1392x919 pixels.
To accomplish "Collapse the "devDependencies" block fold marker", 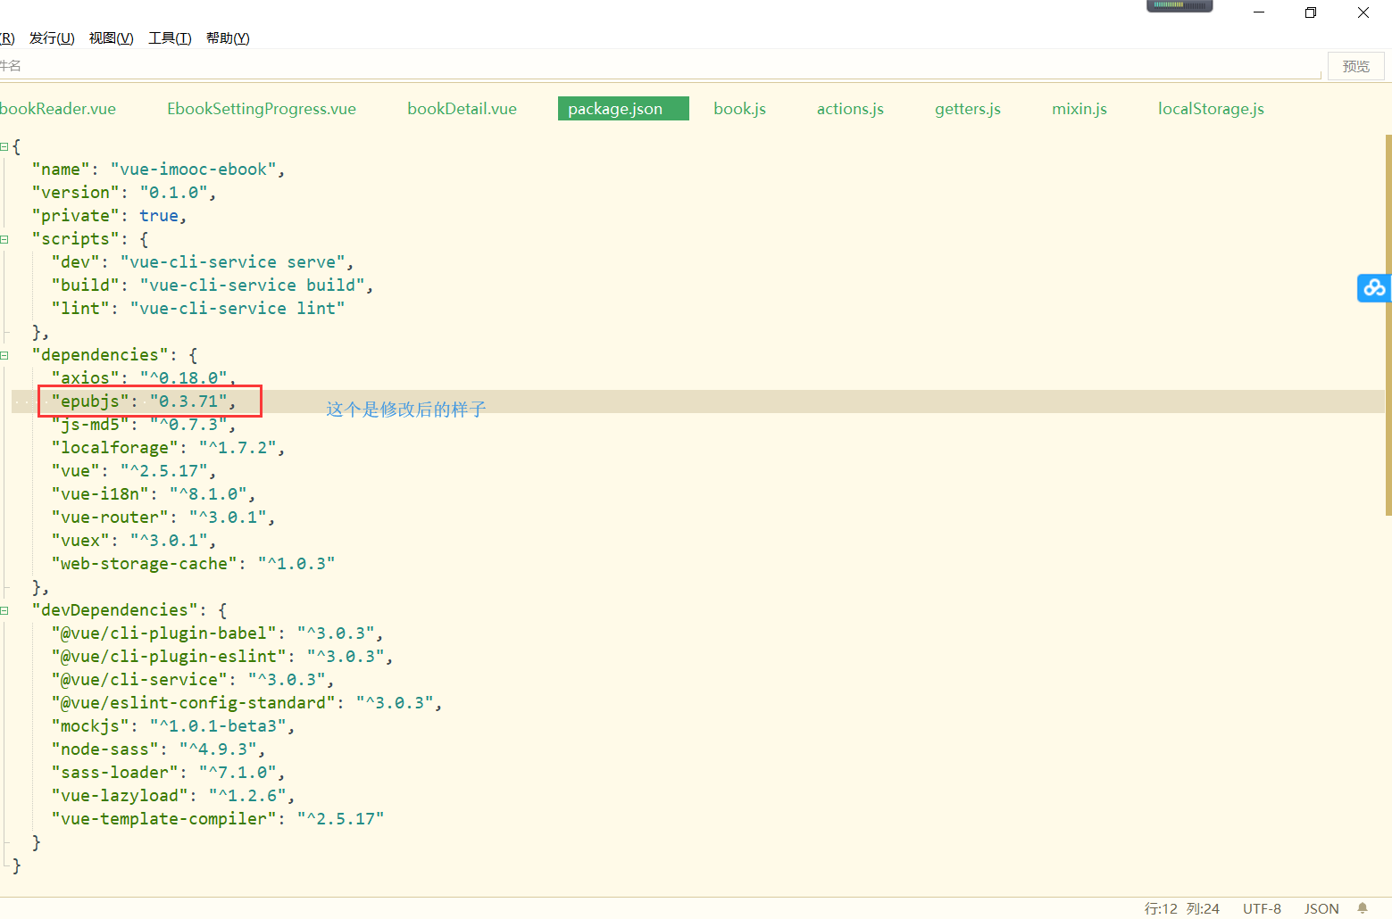I will [4, 610].
